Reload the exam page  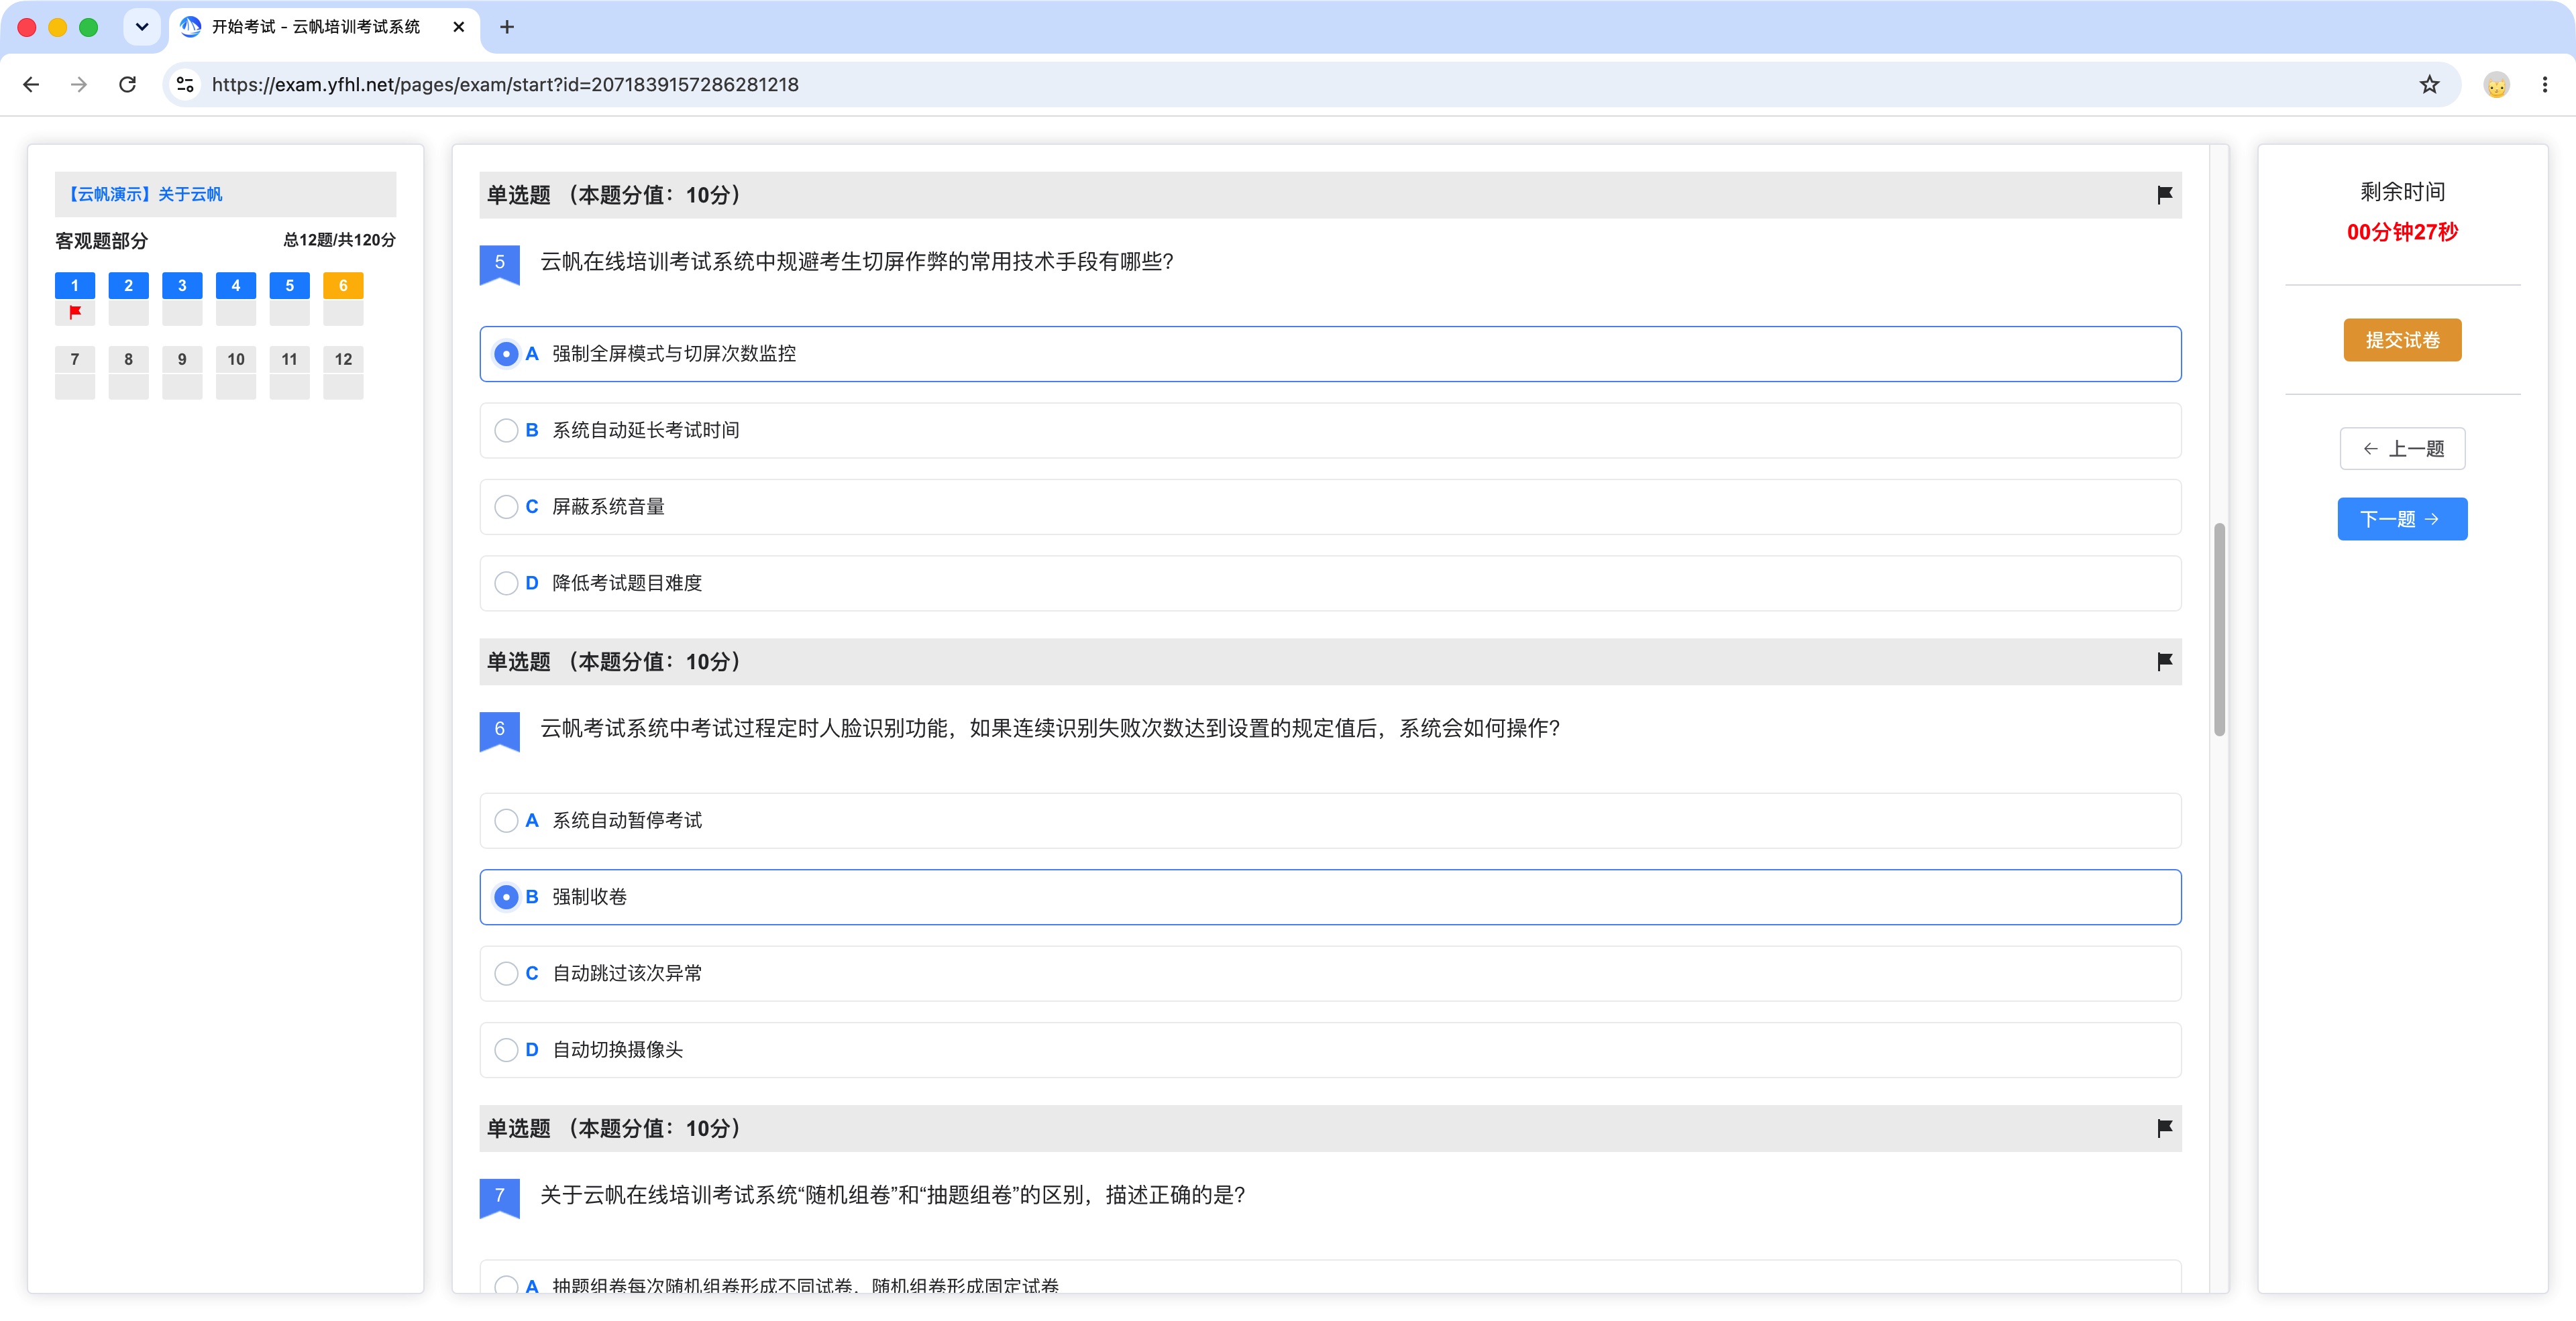[x=127, y=85]
